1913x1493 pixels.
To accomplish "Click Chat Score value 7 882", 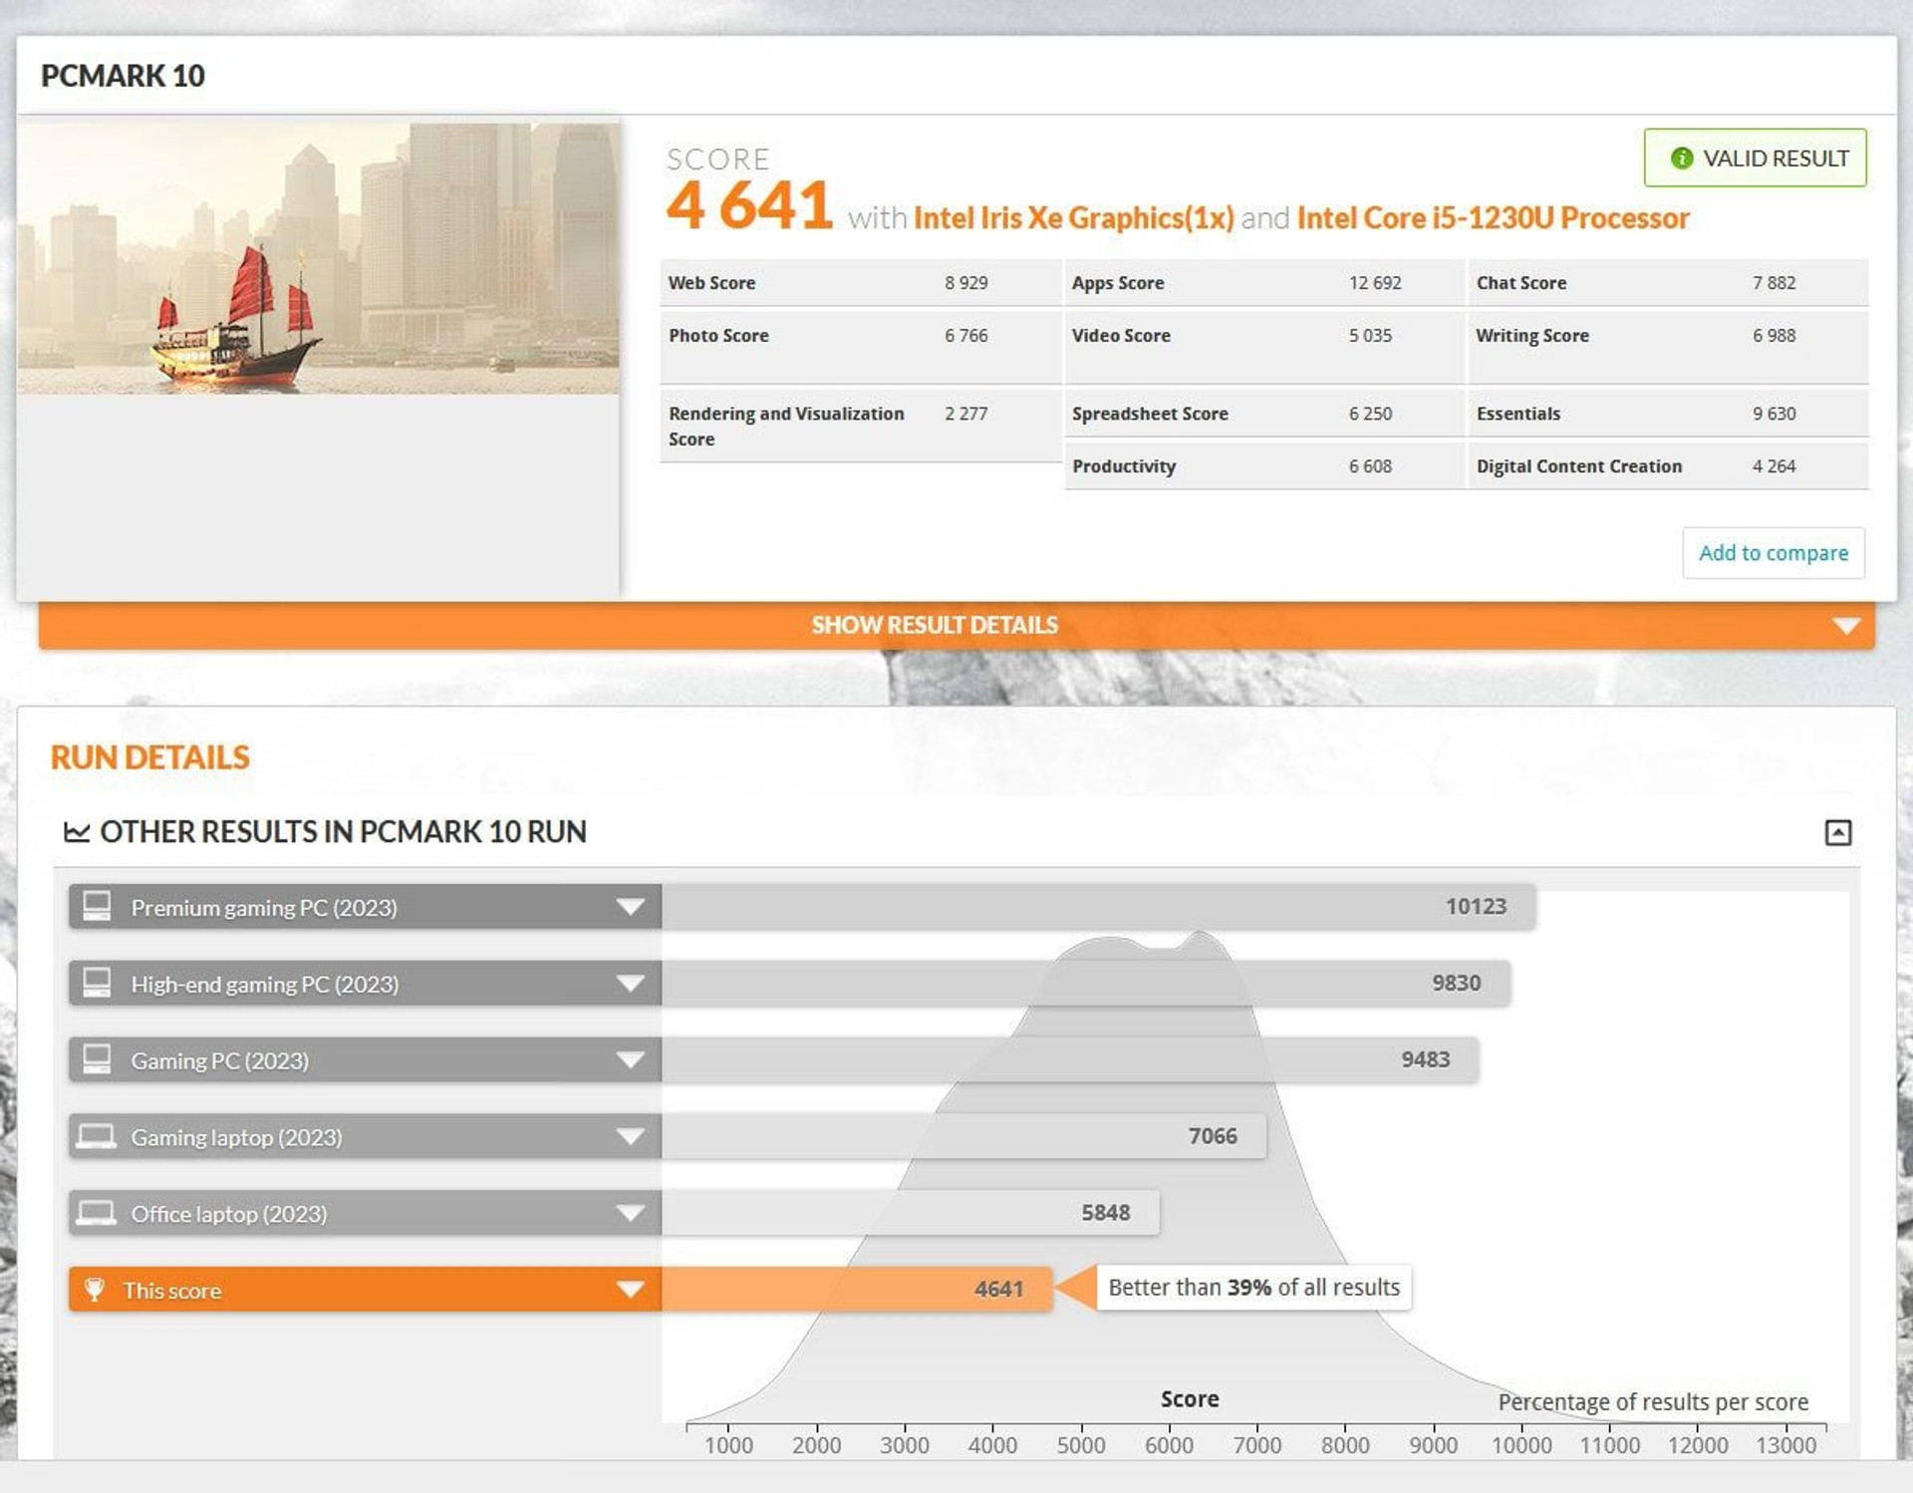I will (x=1774, y=283).
